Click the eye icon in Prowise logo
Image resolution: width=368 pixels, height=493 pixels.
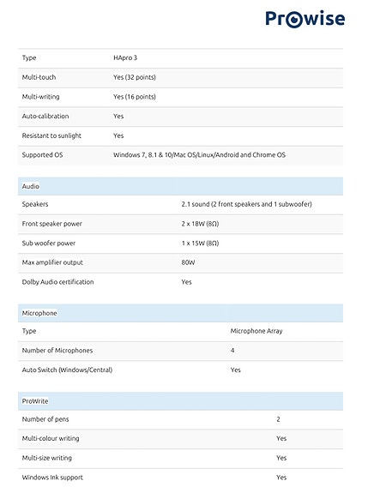pos(293,19)
